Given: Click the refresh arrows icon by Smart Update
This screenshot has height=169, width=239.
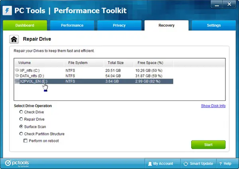Looking at the screenshot, I should tap(186, 164).
